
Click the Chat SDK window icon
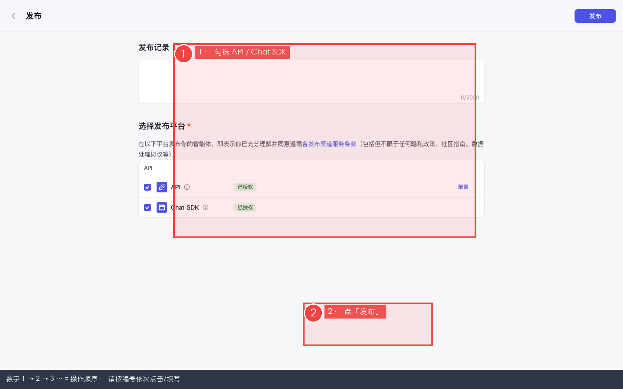pyautogui.click(x=162, y=207)
